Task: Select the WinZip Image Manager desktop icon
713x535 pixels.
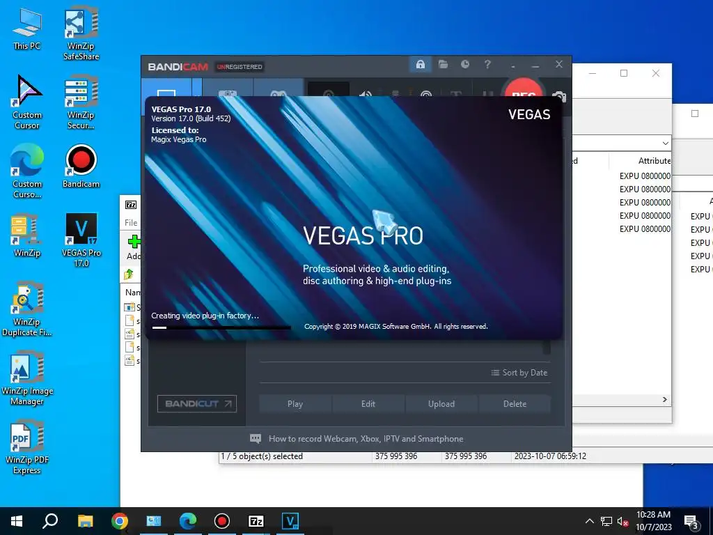Action: point(27,378)
